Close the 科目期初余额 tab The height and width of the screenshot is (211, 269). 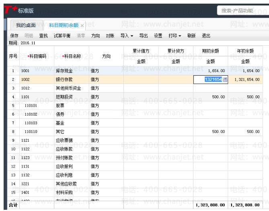tap(82, 25)
